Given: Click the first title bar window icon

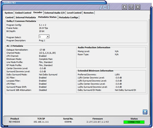Looking at the screenshot, I should pos(124,7).
